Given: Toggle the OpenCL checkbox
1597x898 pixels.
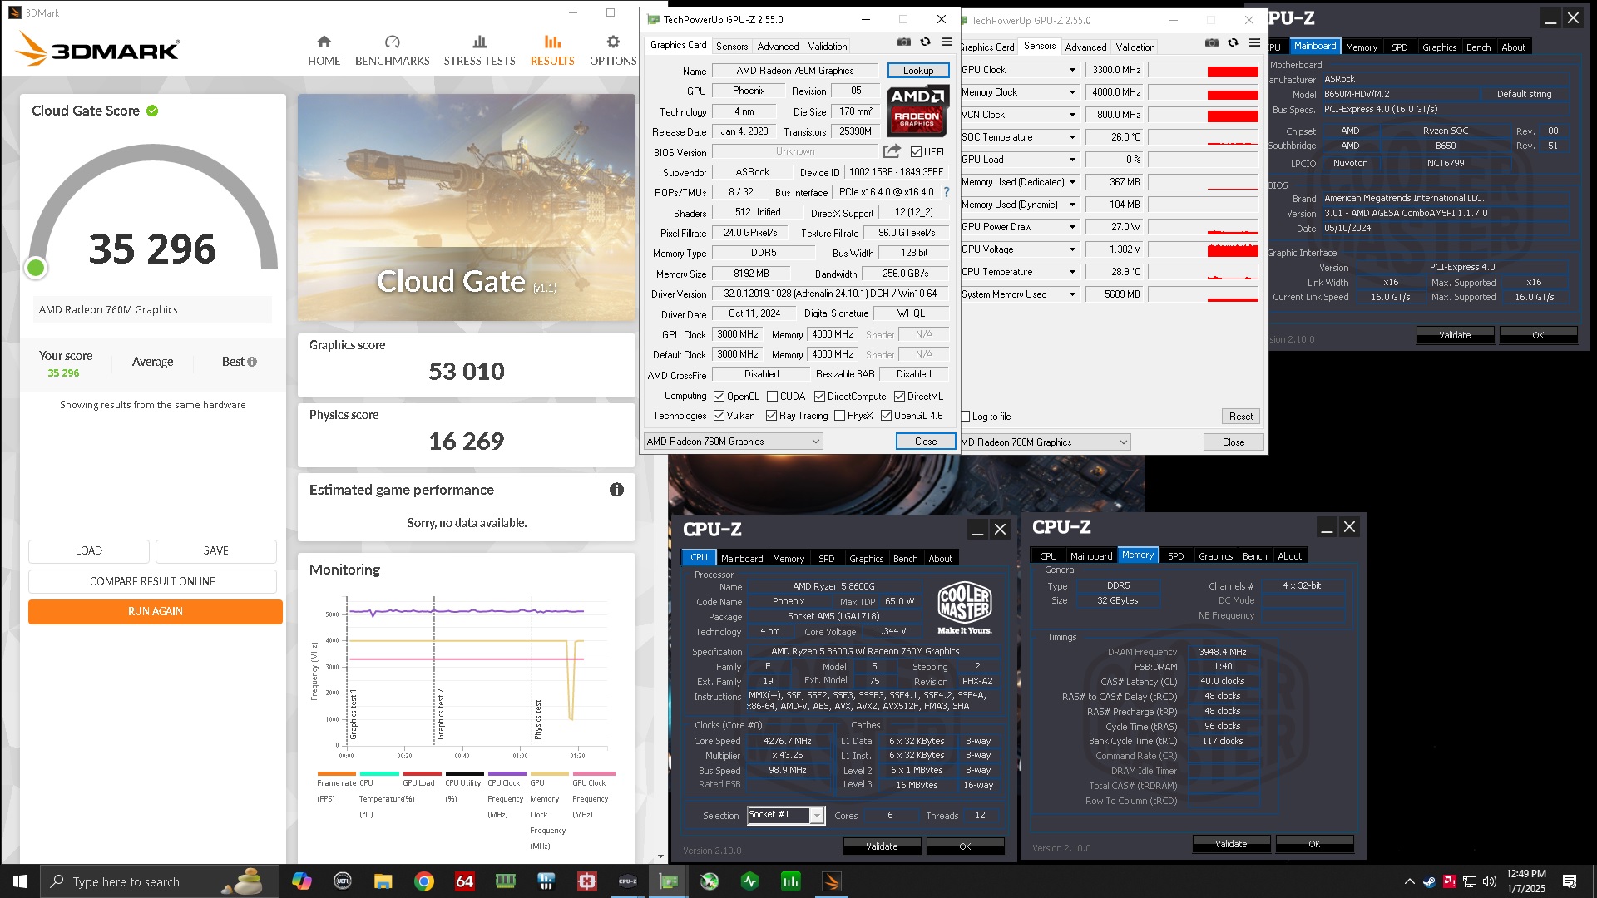Looking at the screenshot, I should pyautogui.click(x=719, y=397).
